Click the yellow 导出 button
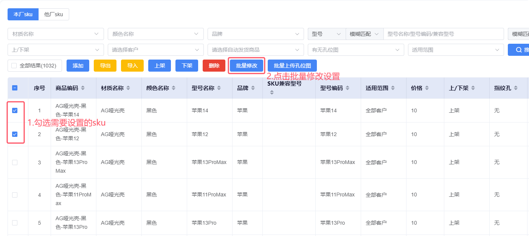This screenshot has height=236, width=529. coord(105,66)
